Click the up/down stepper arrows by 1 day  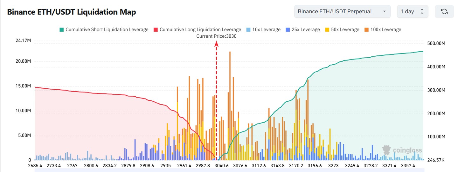[x=422, y=12]
